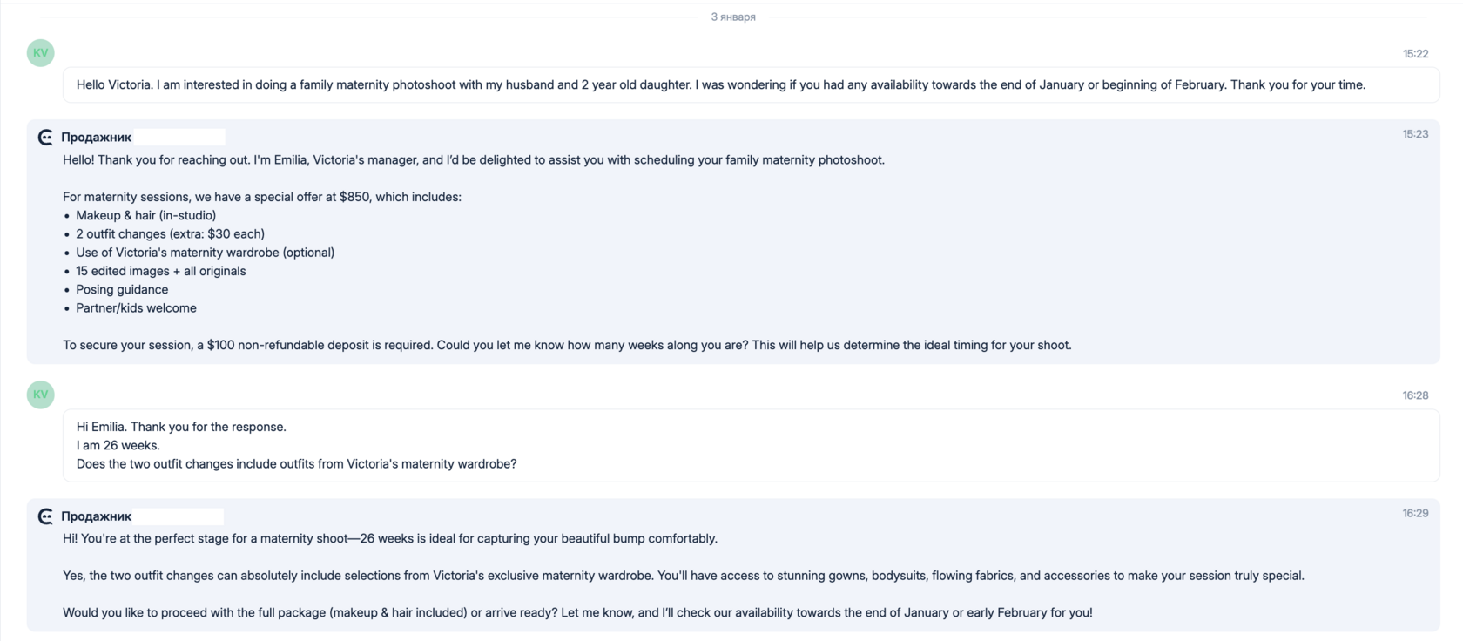Click the 15:23 timestamp
Image resolution: width=1463 pixels, height=641 pixels.
click(1415, 134)
